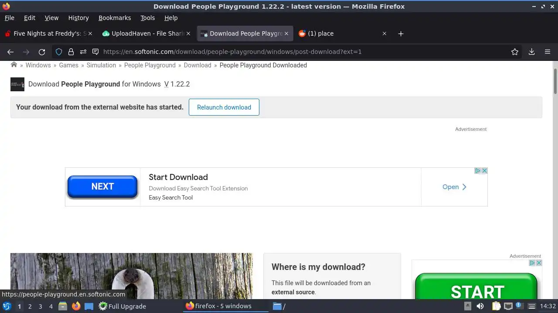558x313 pixels.
Task: Open AdChoices icon on Easy Search ad
Action: coord(477,171)
